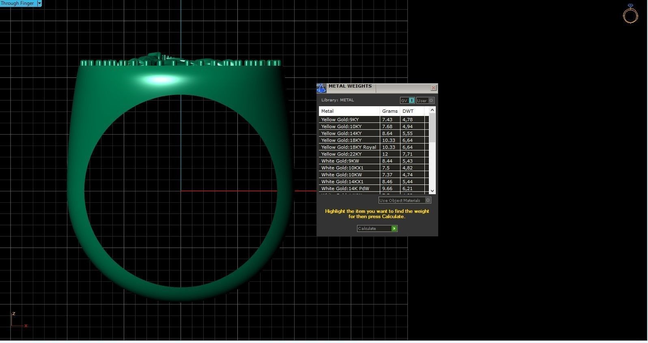648x343 pixels.
Task: Select the White Gold:14K PdW row
Action: 374,189
